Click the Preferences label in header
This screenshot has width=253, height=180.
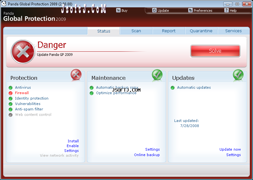coord(203,11)
